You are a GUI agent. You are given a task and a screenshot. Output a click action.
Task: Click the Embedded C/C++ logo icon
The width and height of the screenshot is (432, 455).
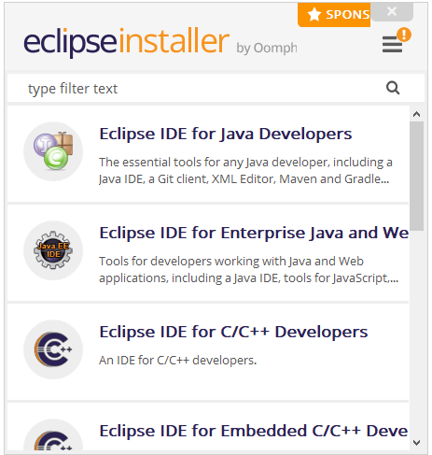[53, 435]
